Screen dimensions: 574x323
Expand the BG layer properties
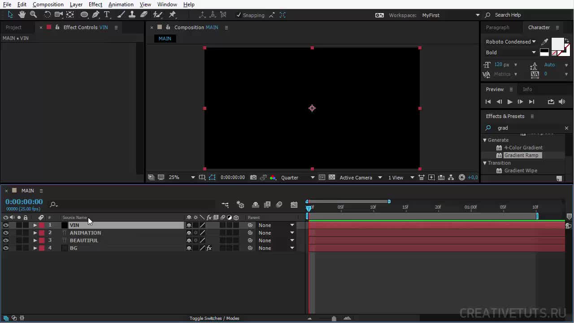[35, 248]
